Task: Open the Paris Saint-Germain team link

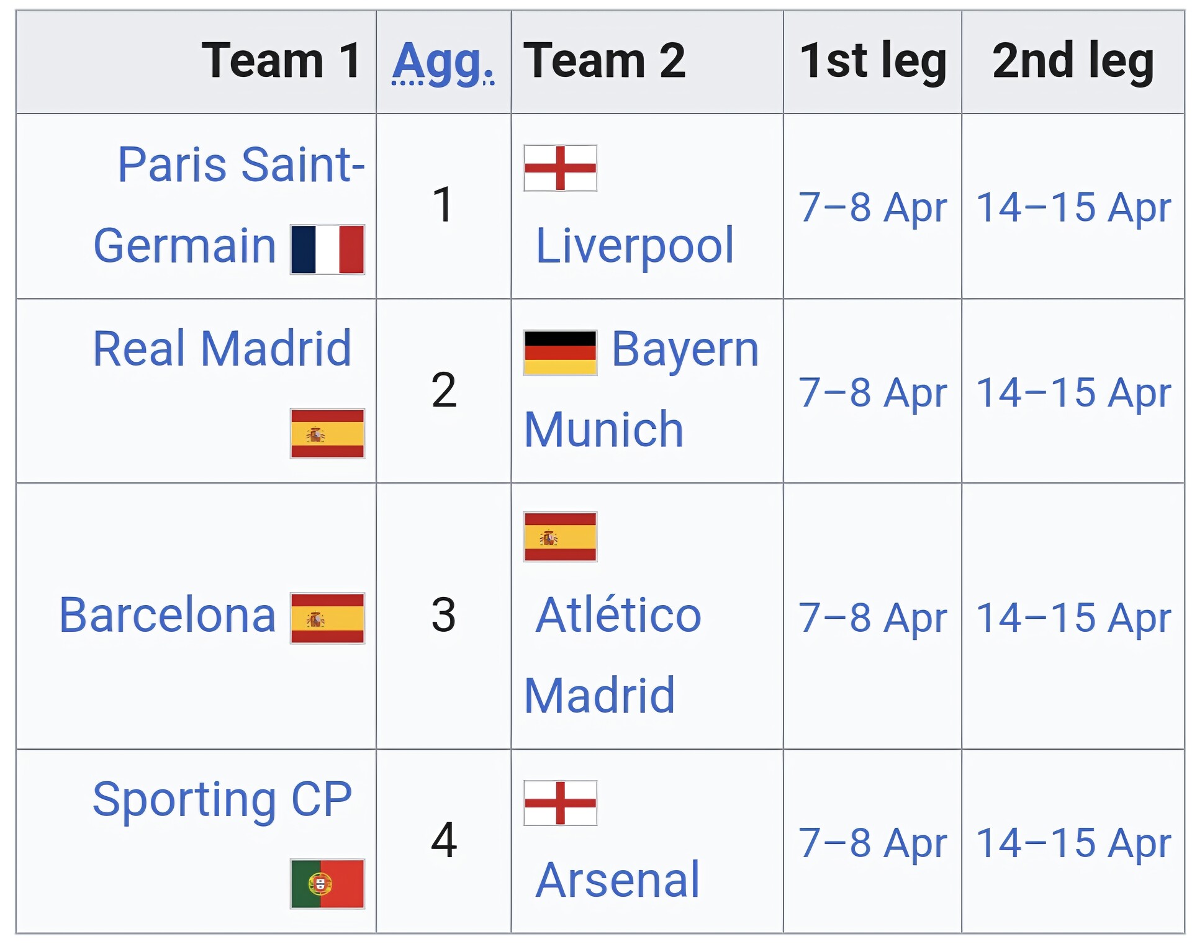Action: pyautogui.click(x=241, y=165)
